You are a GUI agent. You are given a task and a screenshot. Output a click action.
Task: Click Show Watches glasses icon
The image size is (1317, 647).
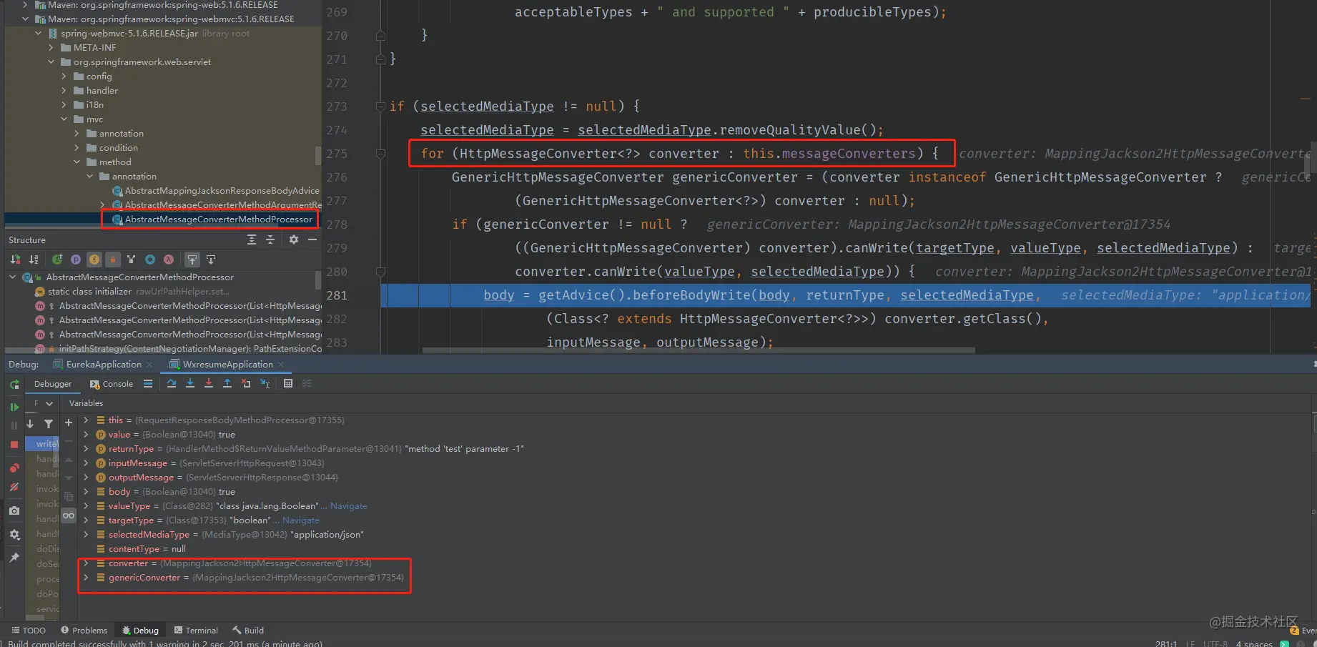69,515
